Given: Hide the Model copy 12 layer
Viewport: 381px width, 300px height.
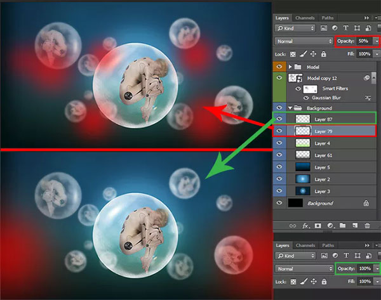Looking at the screenshot, I should (279, 77).
